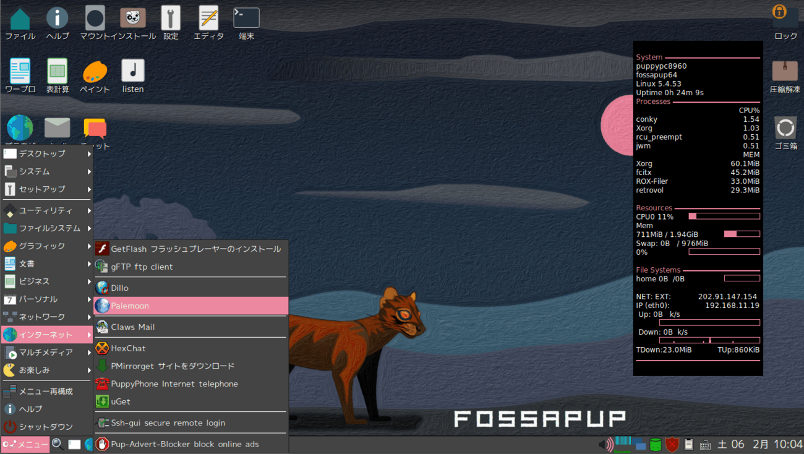Click the keyboard input method tray icon
804x454 pixels.
coord(705,445)
